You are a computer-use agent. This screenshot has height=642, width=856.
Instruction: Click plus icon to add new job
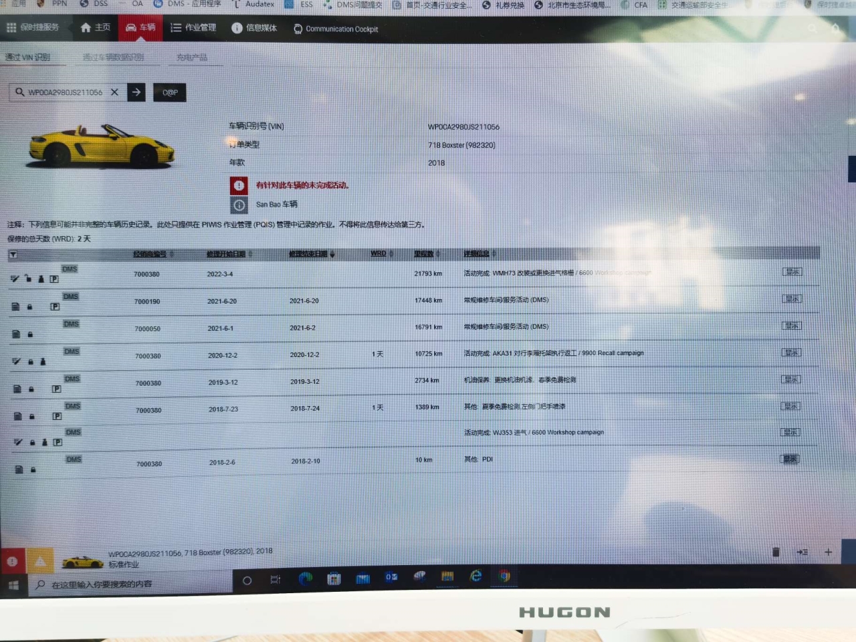[x=828, y=552]
